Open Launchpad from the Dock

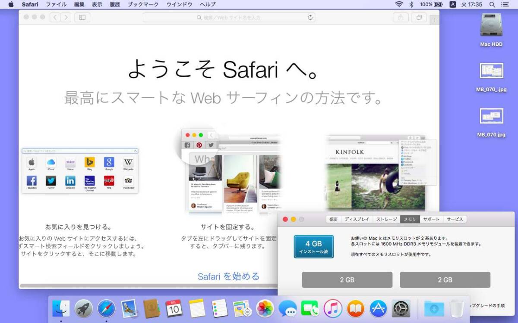[x=84, y=308]
